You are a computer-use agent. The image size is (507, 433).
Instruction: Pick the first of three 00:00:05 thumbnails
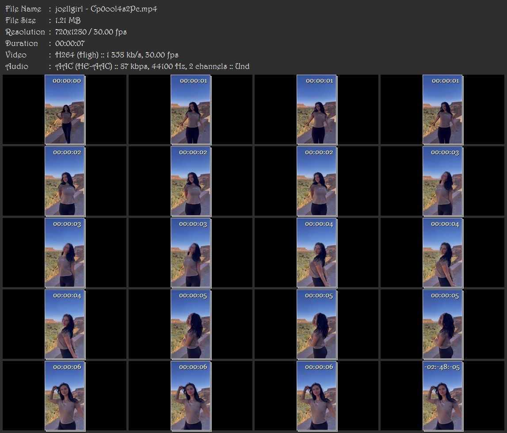click(191, 324)
